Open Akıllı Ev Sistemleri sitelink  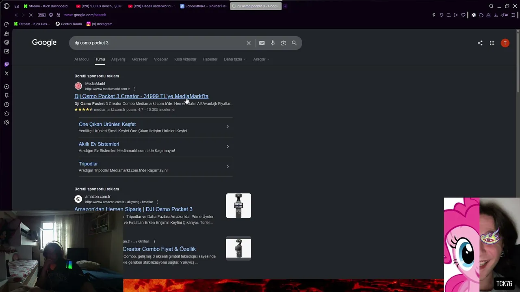[x=99, y=144]
